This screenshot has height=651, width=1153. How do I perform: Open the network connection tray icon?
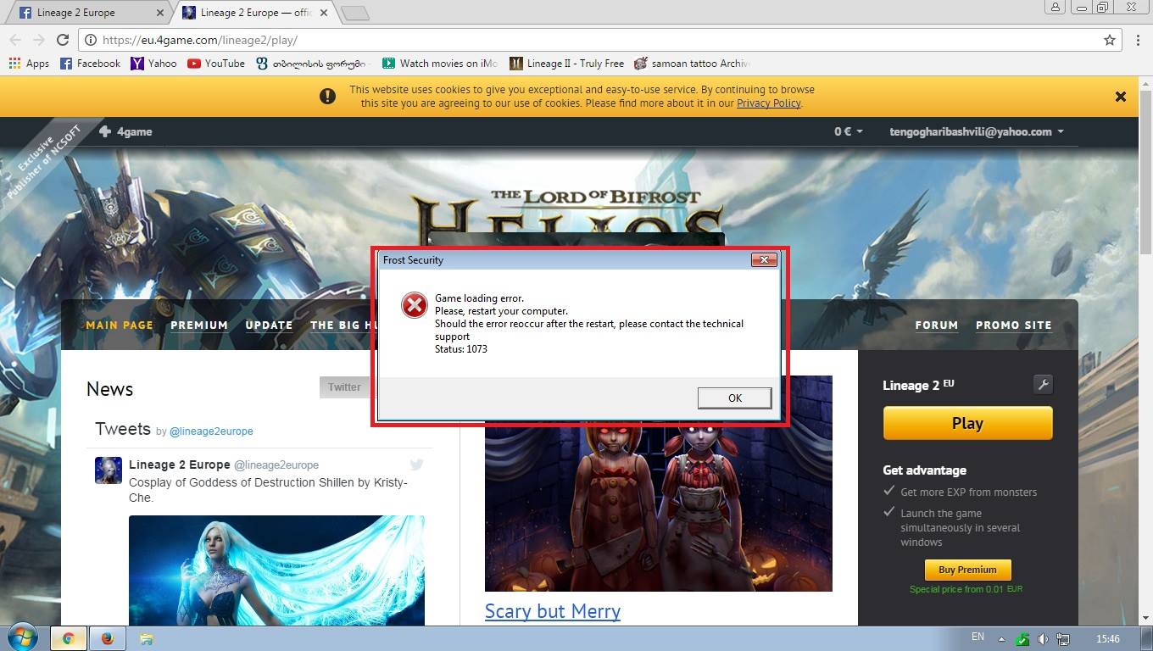coord(1063,639)
